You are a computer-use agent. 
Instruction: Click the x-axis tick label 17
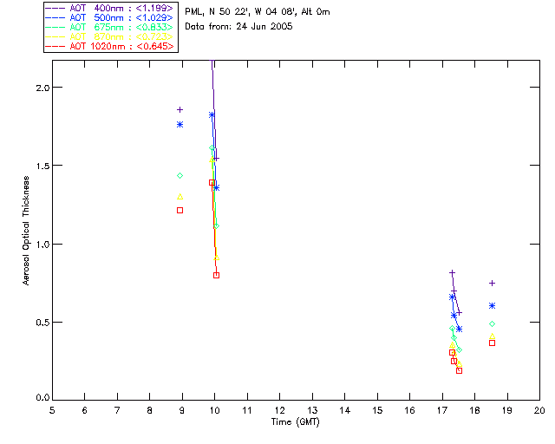[442, 410]
